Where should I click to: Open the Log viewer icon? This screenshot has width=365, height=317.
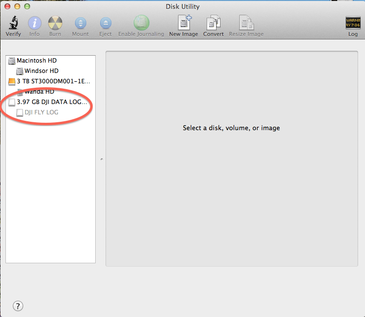point(353,23)
